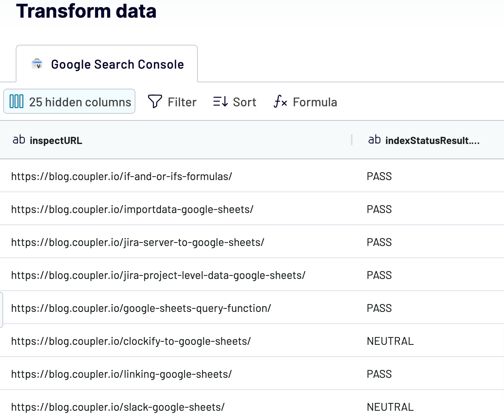Select the importdata-google-sheets URL cell

pyautogui.click(x=132, y=209)
